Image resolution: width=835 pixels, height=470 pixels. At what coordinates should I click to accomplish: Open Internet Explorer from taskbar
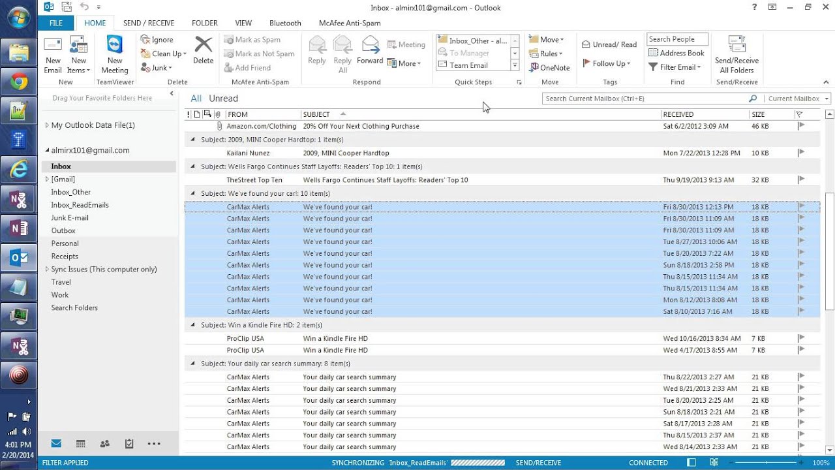18,169
